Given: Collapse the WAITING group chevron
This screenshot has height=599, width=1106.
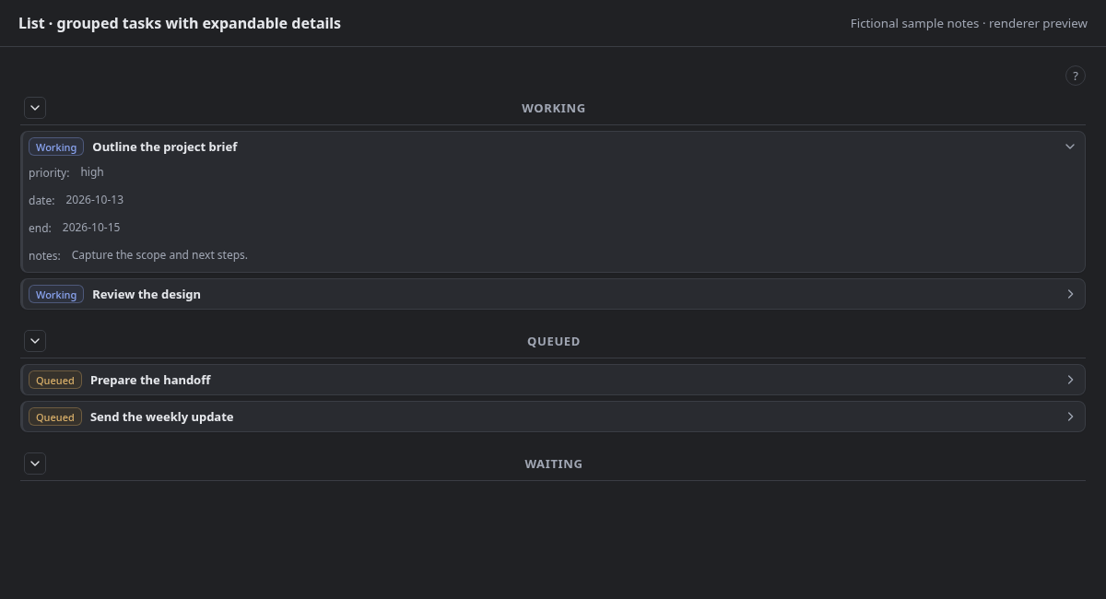Looking at the screenshot, I should point(35,464).
